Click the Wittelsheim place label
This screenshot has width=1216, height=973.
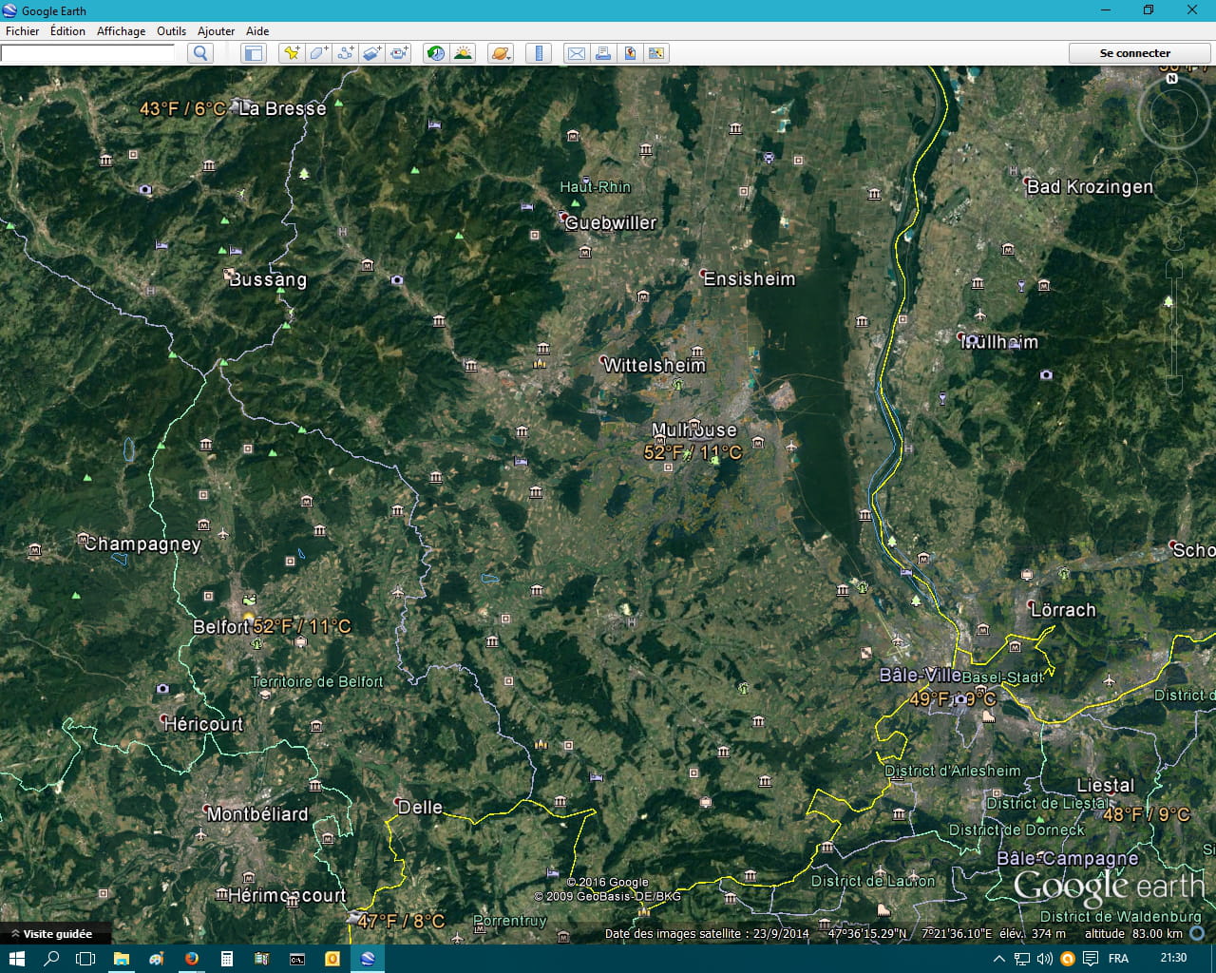655,365
